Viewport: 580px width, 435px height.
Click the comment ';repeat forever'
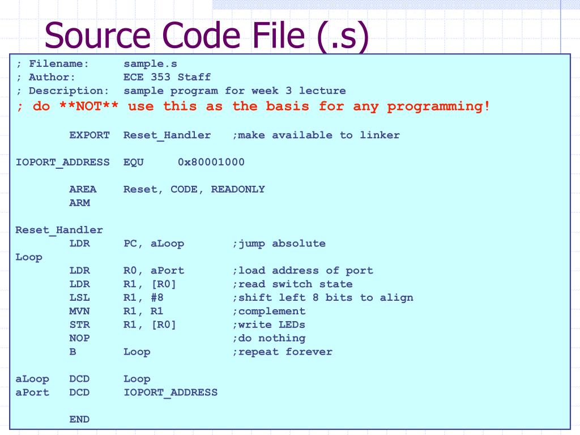click(x=282, y=352)
